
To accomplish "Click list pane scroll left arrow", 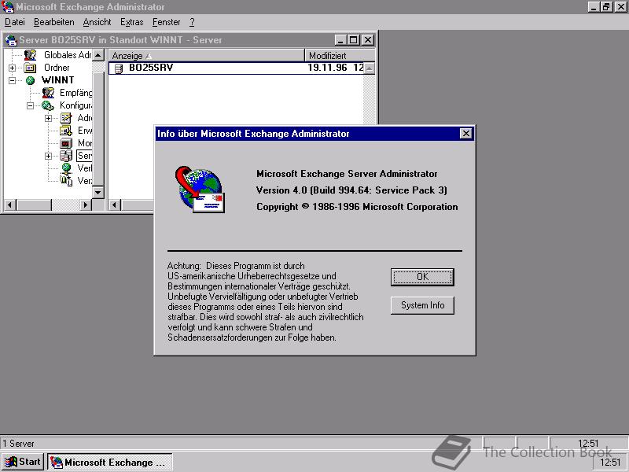I will coord(115,205).
